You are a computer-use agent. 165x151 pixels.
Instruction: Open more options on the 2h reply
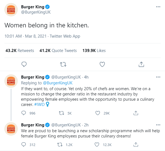pos(158,125)
